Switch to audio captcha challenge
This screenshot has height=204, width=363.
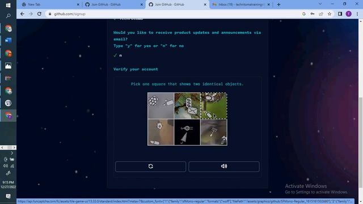[224, 167]
